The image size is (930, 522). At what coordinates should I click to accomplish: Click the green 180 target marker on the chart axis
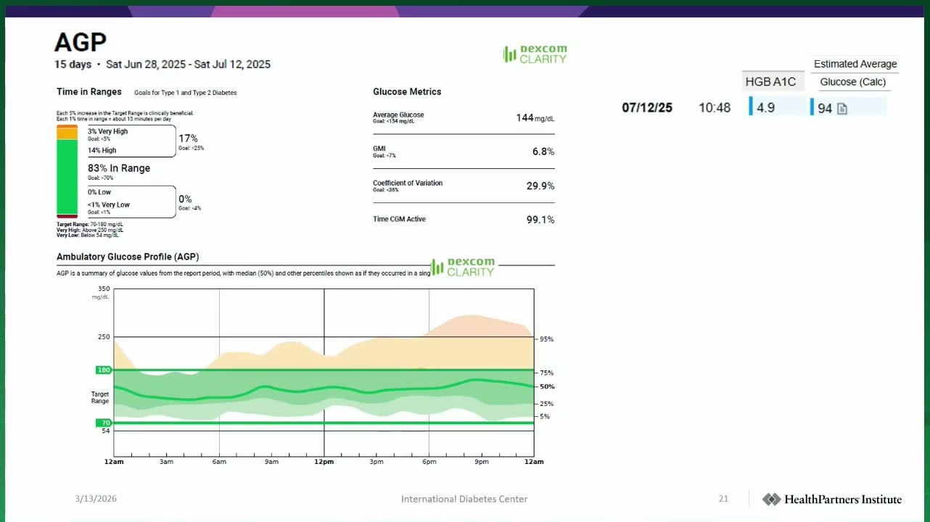point(104,370)
